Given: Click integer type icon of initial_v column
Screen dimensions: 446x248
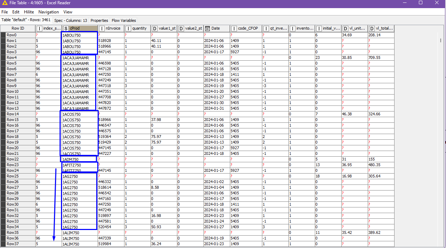Looking at the screenshot, I should click(x=319, y=28).
